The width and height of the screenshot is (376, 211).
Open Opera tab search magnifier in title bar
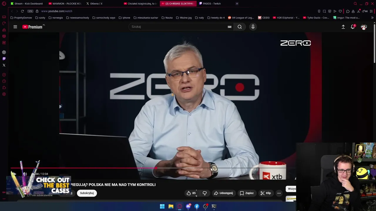tap(355, 4)
